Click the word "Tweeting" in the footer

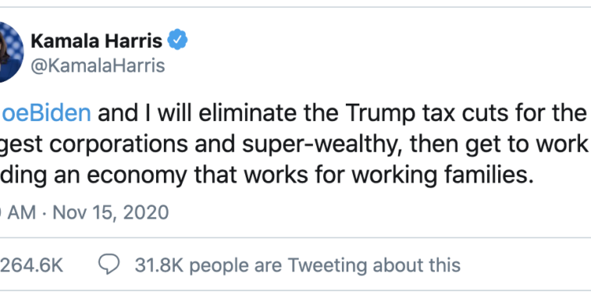[x=327, y=266]
